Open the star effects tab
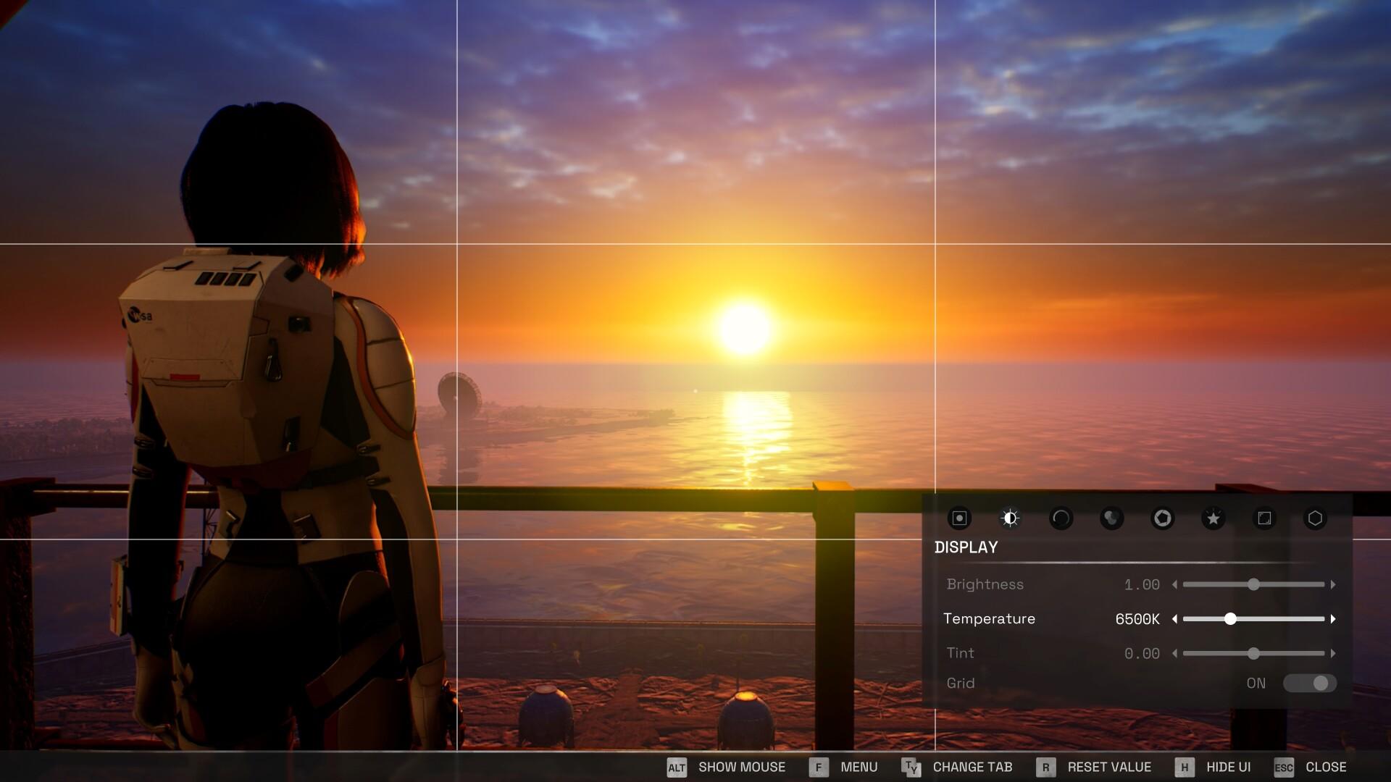The width and height of the screenshot is (1391, 782). [x=1214, y=518]
